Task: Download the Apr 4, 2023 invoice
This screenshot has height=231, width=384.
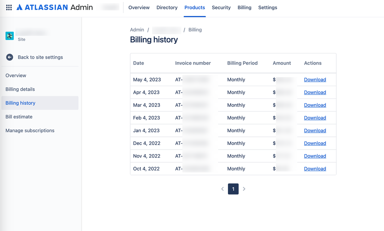Action: (315, 92)
